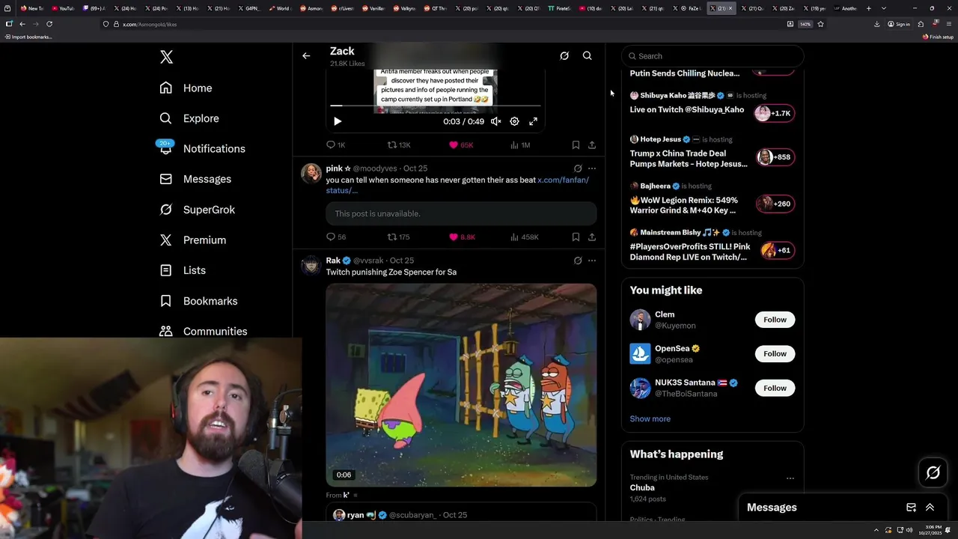958x539 pixels.
Task: Open the Chuba trending topic
Action: (642, 487)
